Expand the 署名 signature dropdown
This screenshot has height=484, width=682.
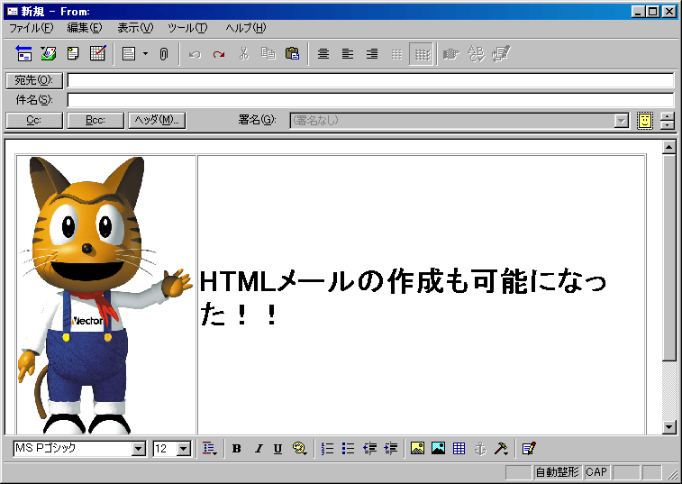click(622, 121)
